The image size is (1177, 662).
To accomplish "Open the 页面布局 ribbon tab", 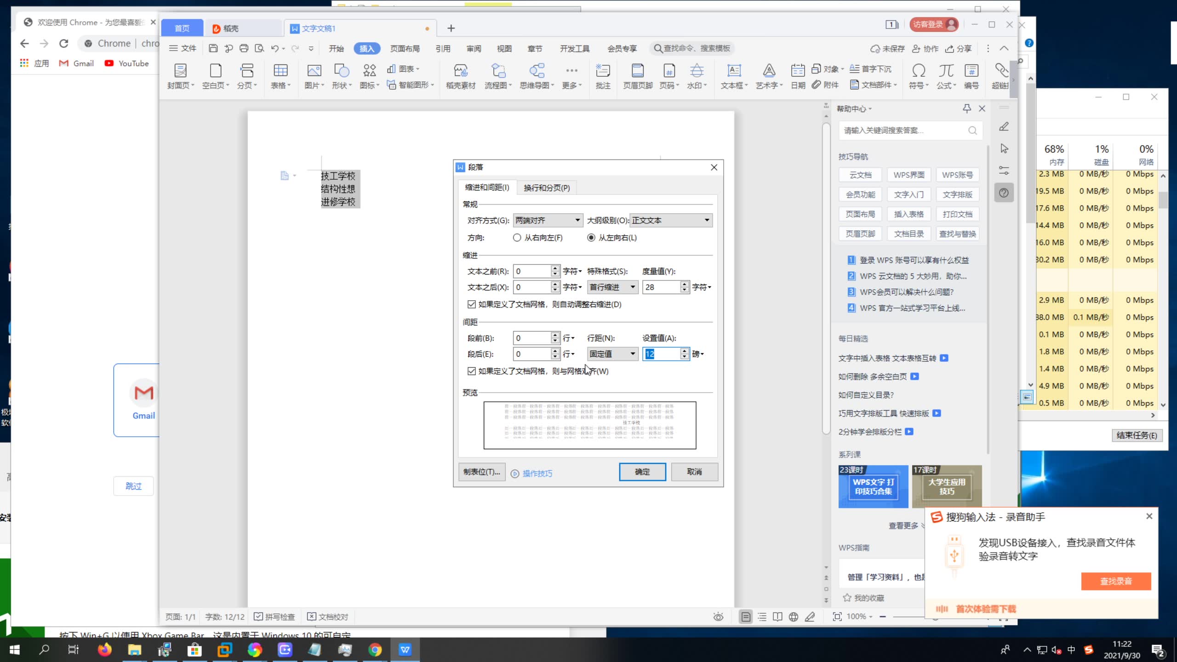I will 405,49.
